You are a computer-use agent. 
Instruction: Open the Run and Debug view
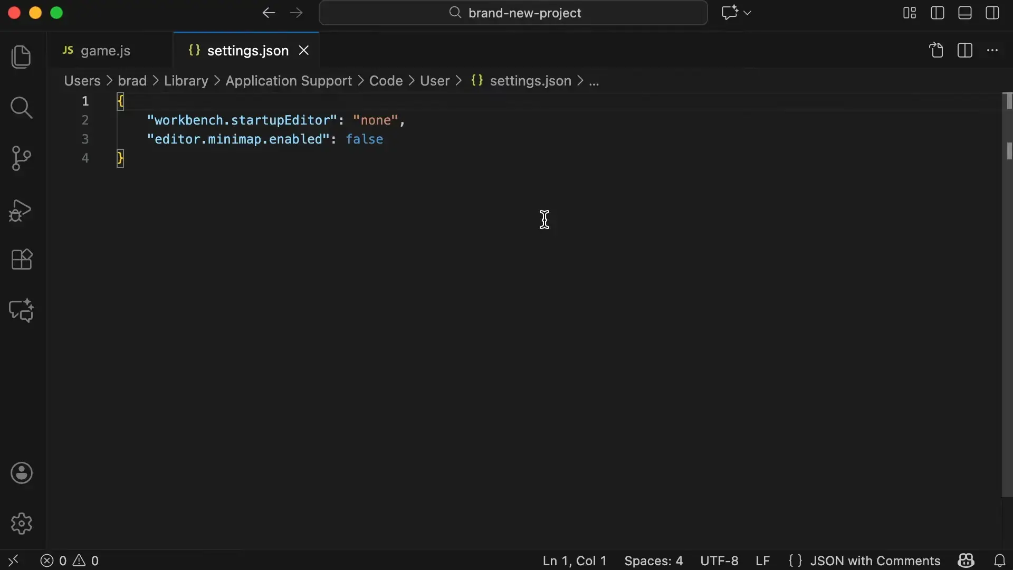click(21, 210)
